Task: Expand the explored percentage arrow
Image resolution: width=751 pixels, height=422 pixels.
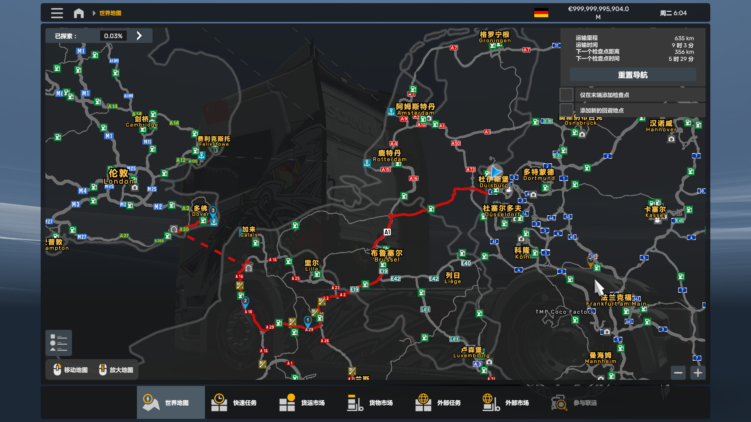Action: pyautogui.click(x=139, y=36)
